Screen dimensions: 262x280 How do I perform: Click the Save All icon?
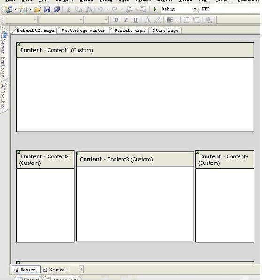coord(57,9)
